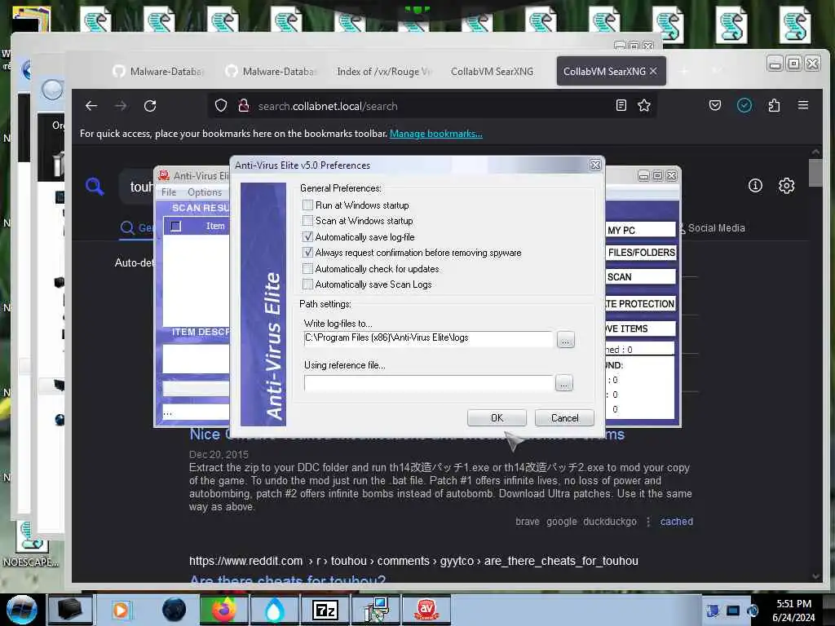Open the dark globe taskbar icon

click(x=175, y=610)
